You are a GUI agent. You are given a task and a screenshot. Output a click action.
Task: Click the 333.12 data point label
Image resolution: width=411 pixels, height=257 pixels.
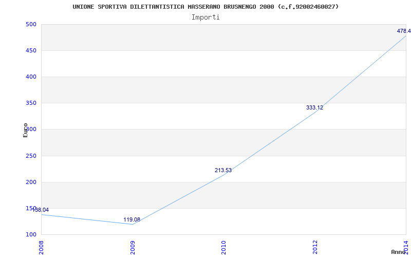pyautogui.click(x=314, y=107)
